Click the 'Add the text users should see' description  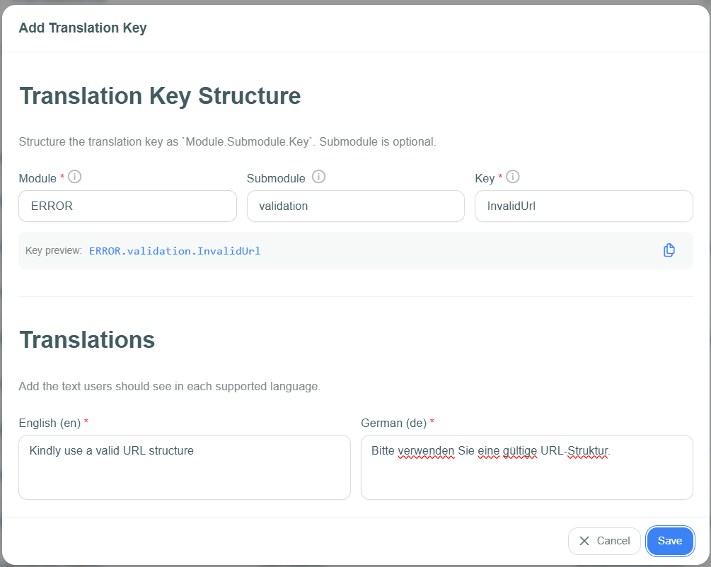tap(170, 387)
